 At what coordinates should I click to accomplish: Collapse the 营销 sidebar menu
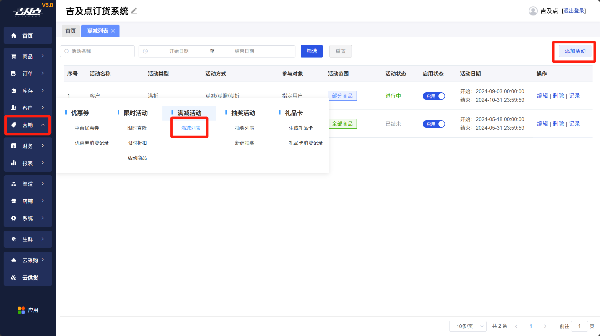point(28,125)
